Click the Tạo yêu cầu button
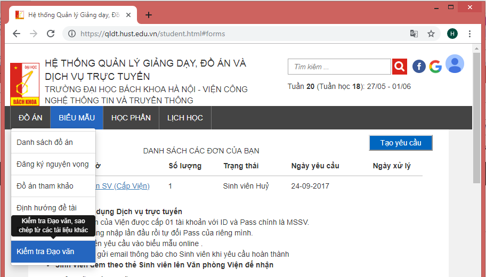The height and width of the screenshot is (277, 486). click(401, 143)
